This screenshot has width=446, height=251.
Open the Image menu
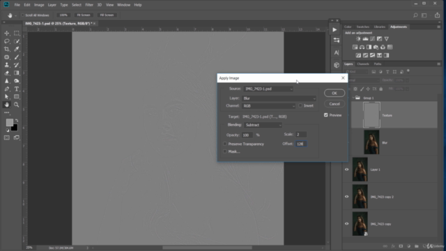point(39,5)
